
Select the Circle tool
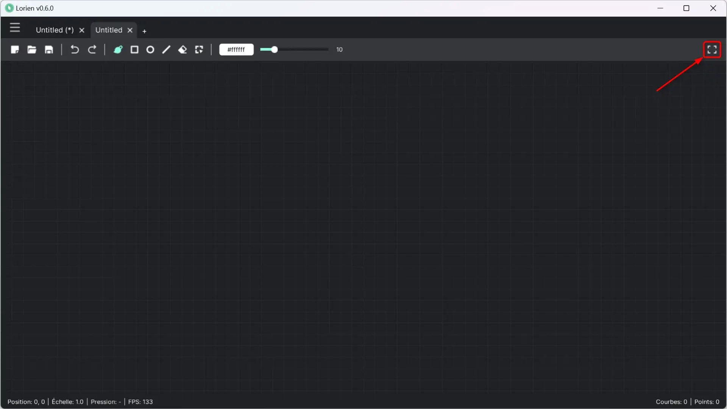[x=150, y=50]
